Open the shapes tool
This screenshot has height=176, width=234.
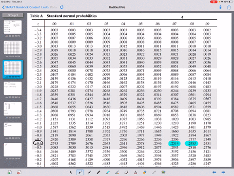[145, 172]
